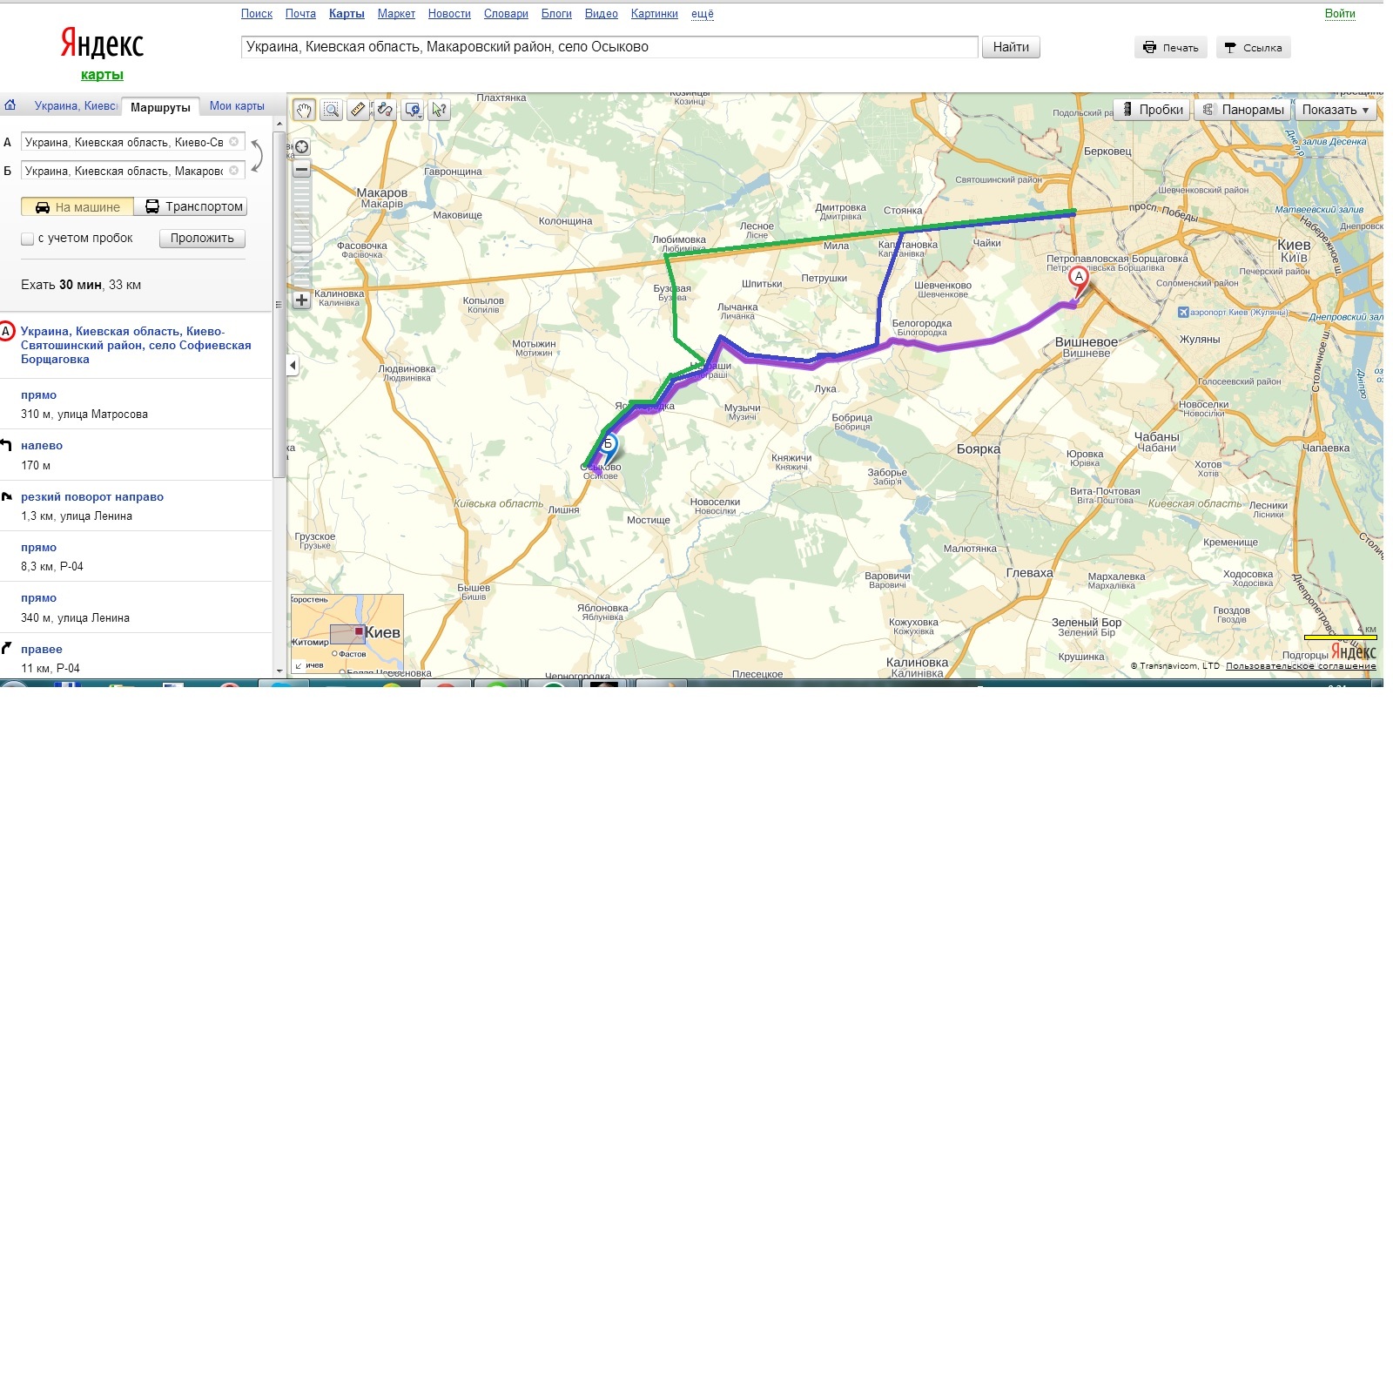Viewport: 1393px width, 1382px height.
Task: Click the point Б address input
Action: [124, 171]
